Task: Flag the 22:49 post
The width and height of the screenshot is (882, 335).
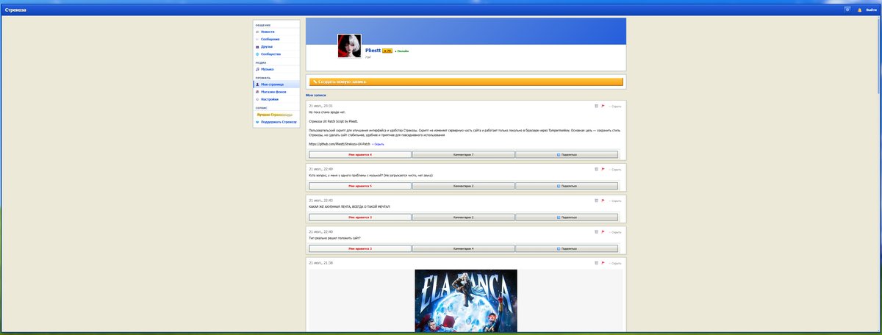Action: coord(603,169)
